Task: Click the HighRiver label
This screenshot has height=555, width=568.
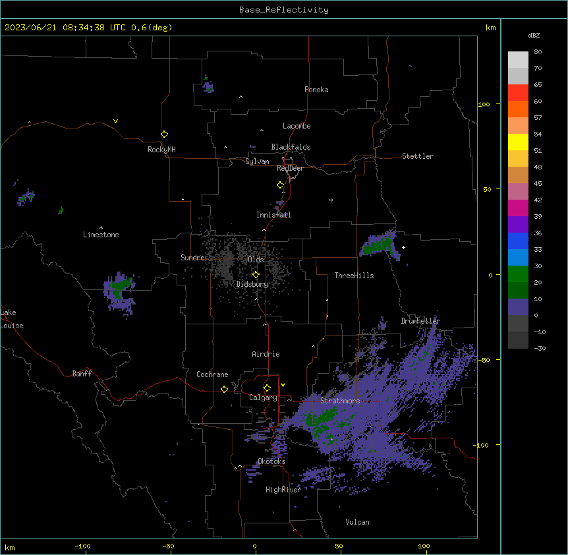Action: (283, 490)
